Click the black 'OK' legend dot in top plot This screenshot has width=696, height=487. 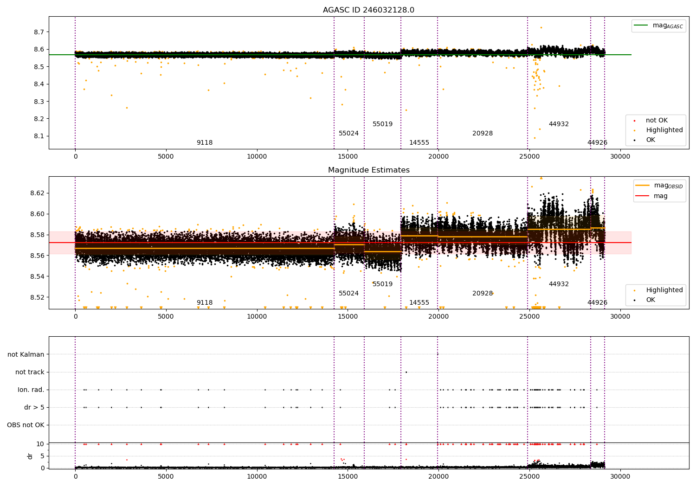click(x=634, y=140)
